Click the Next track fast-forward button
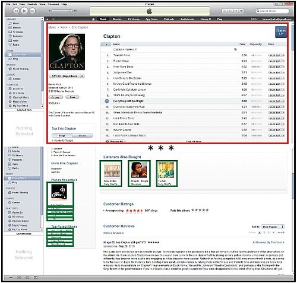Viewport: 297px width, 283px height. pyautogui.click(x=33, y=11)
